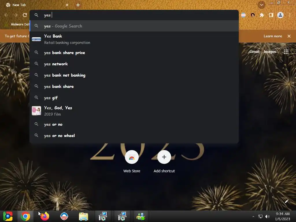Customize the page with the pencil icon
This screenshot has width=296, height=222.
(x=286, y=201)
